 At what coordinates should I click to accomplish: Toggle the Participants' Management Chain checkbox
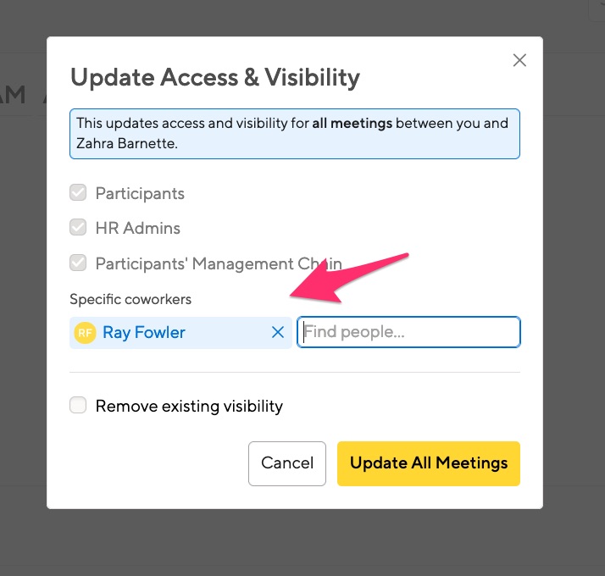point(78,263)
